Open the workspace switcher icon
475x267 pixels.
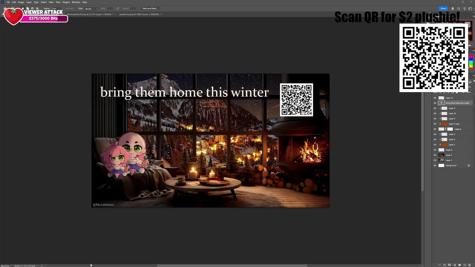[x=470, y=9]
